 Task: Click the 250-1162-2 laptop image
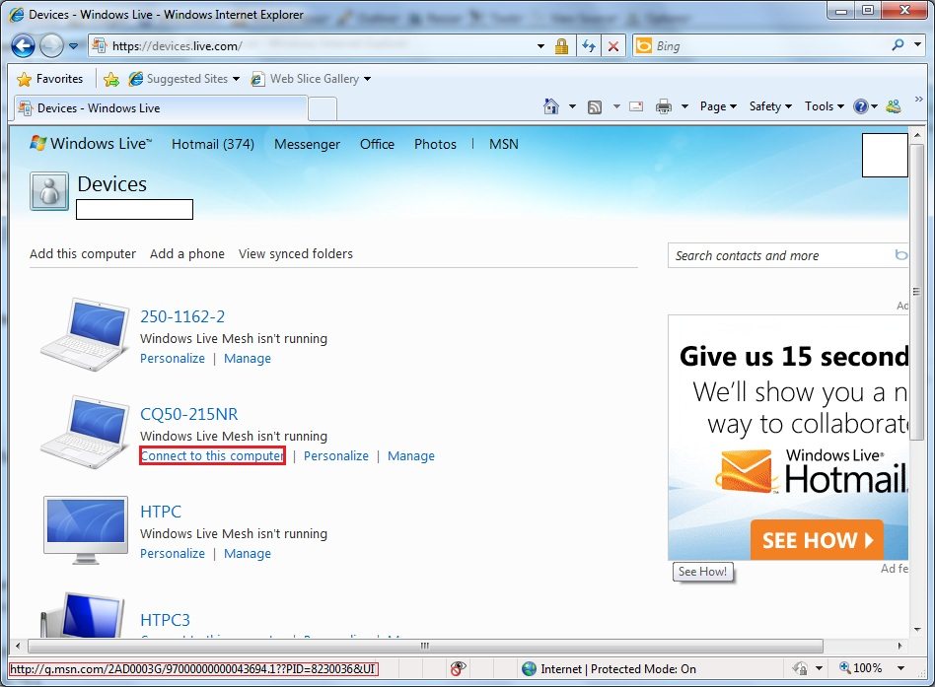85,335
